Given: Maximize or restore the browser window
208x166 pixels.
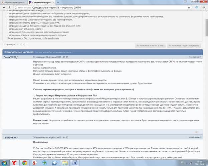Looking at the screenshot, I should point(197,1).
